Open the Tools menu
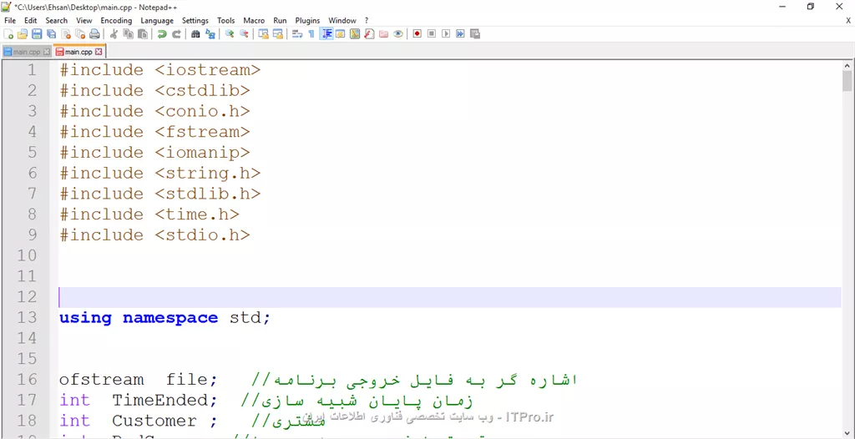 coord(225,21)
